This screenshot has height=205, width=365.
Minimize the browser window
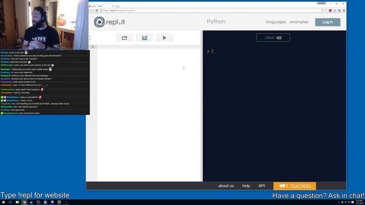[330, 4]
